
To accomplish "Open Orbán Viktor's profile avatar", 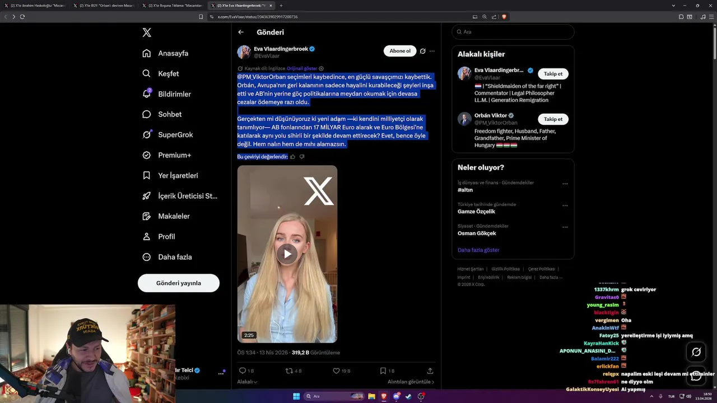I will [464, 119].
